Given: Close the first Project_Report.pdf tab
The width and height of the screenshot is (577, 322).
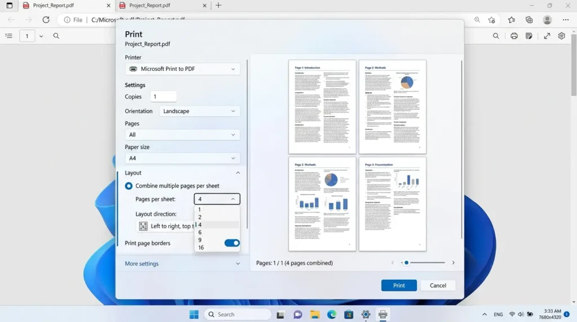Looking at the screenshot, I should pos(109,6).
